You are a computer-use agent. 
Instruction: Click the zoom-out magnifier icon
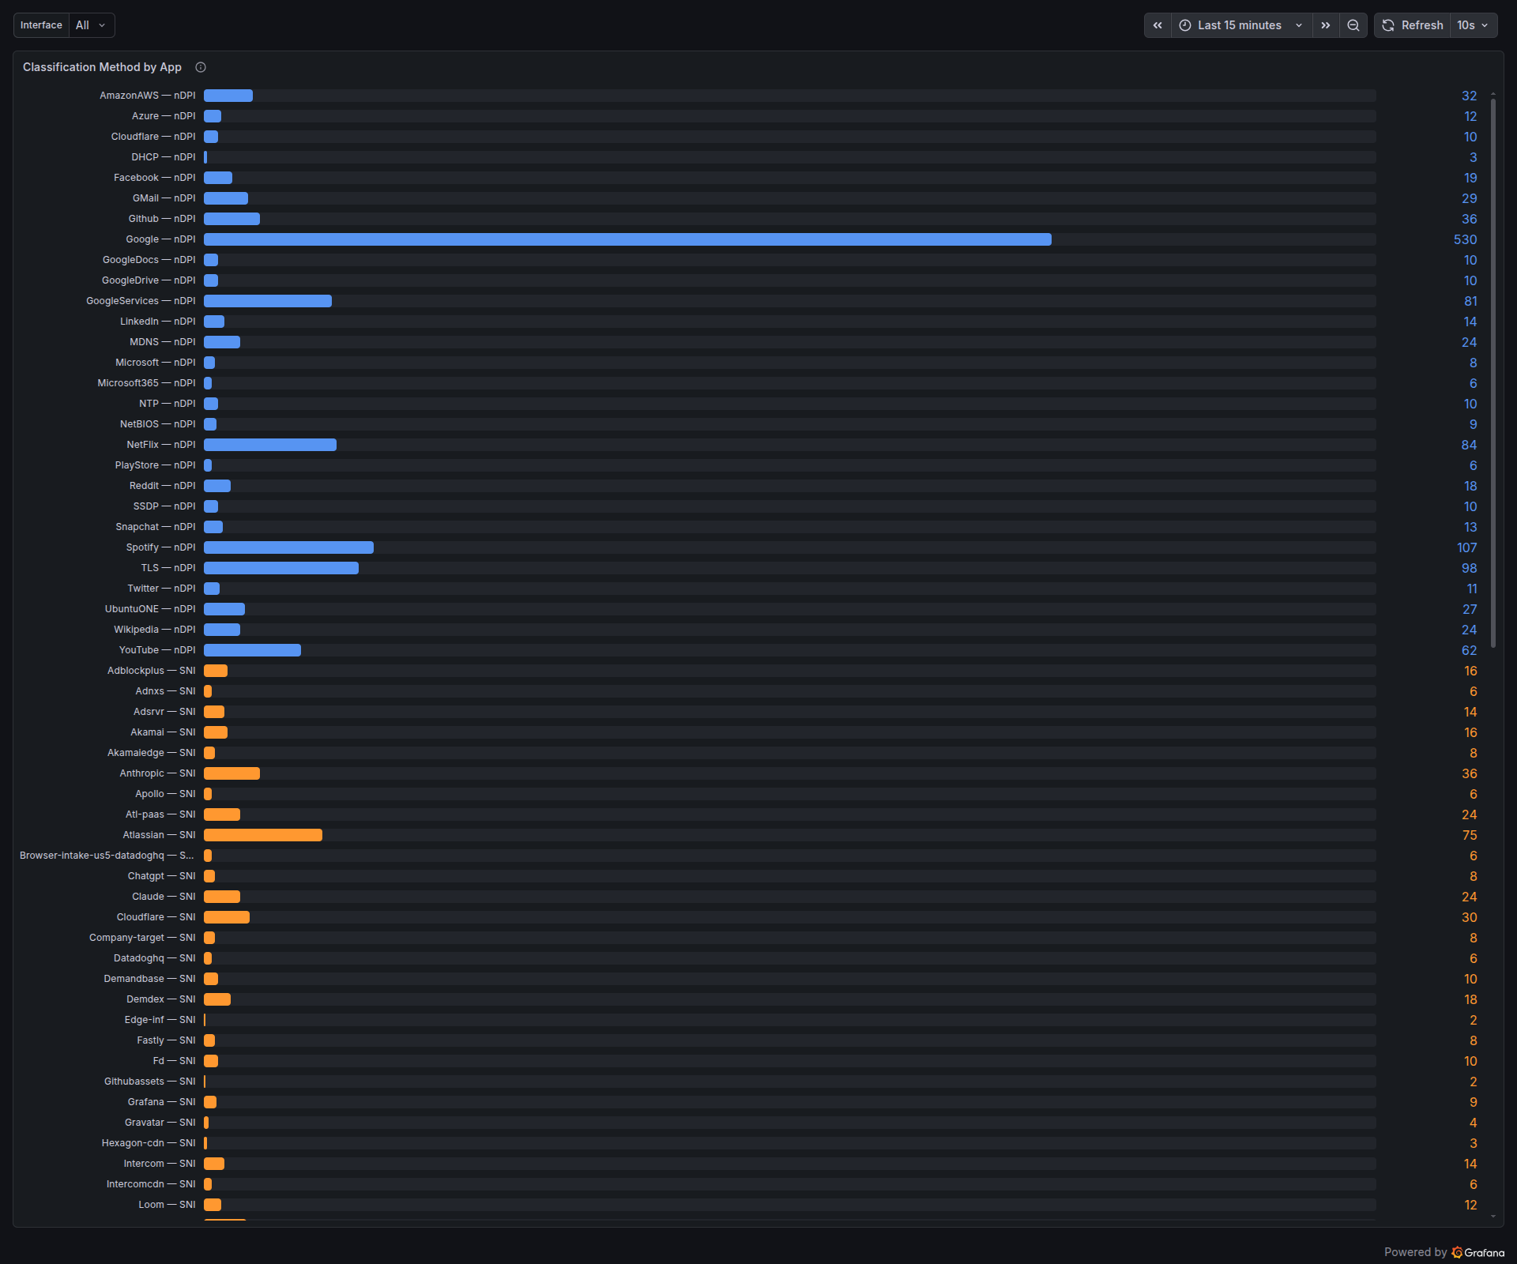1353,25
